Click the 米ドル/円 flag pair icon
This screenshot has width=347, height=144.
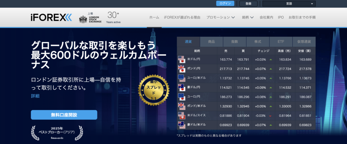click(182, 59)
